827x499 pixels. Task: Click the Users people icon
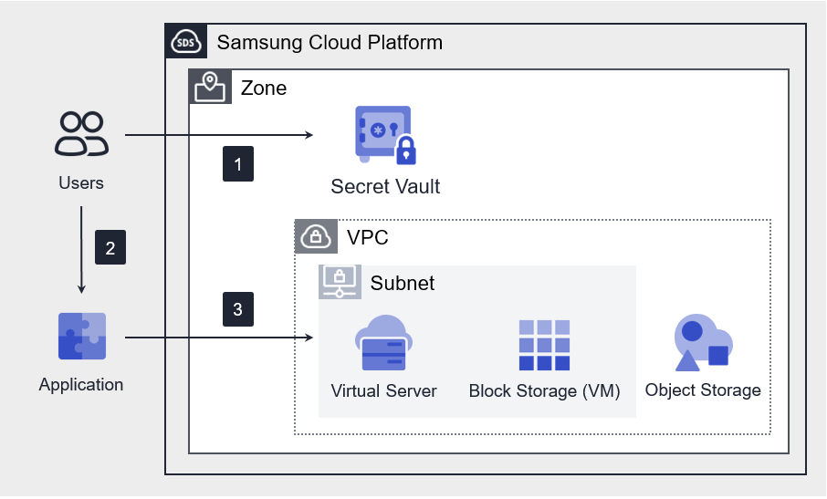(81, 135)
